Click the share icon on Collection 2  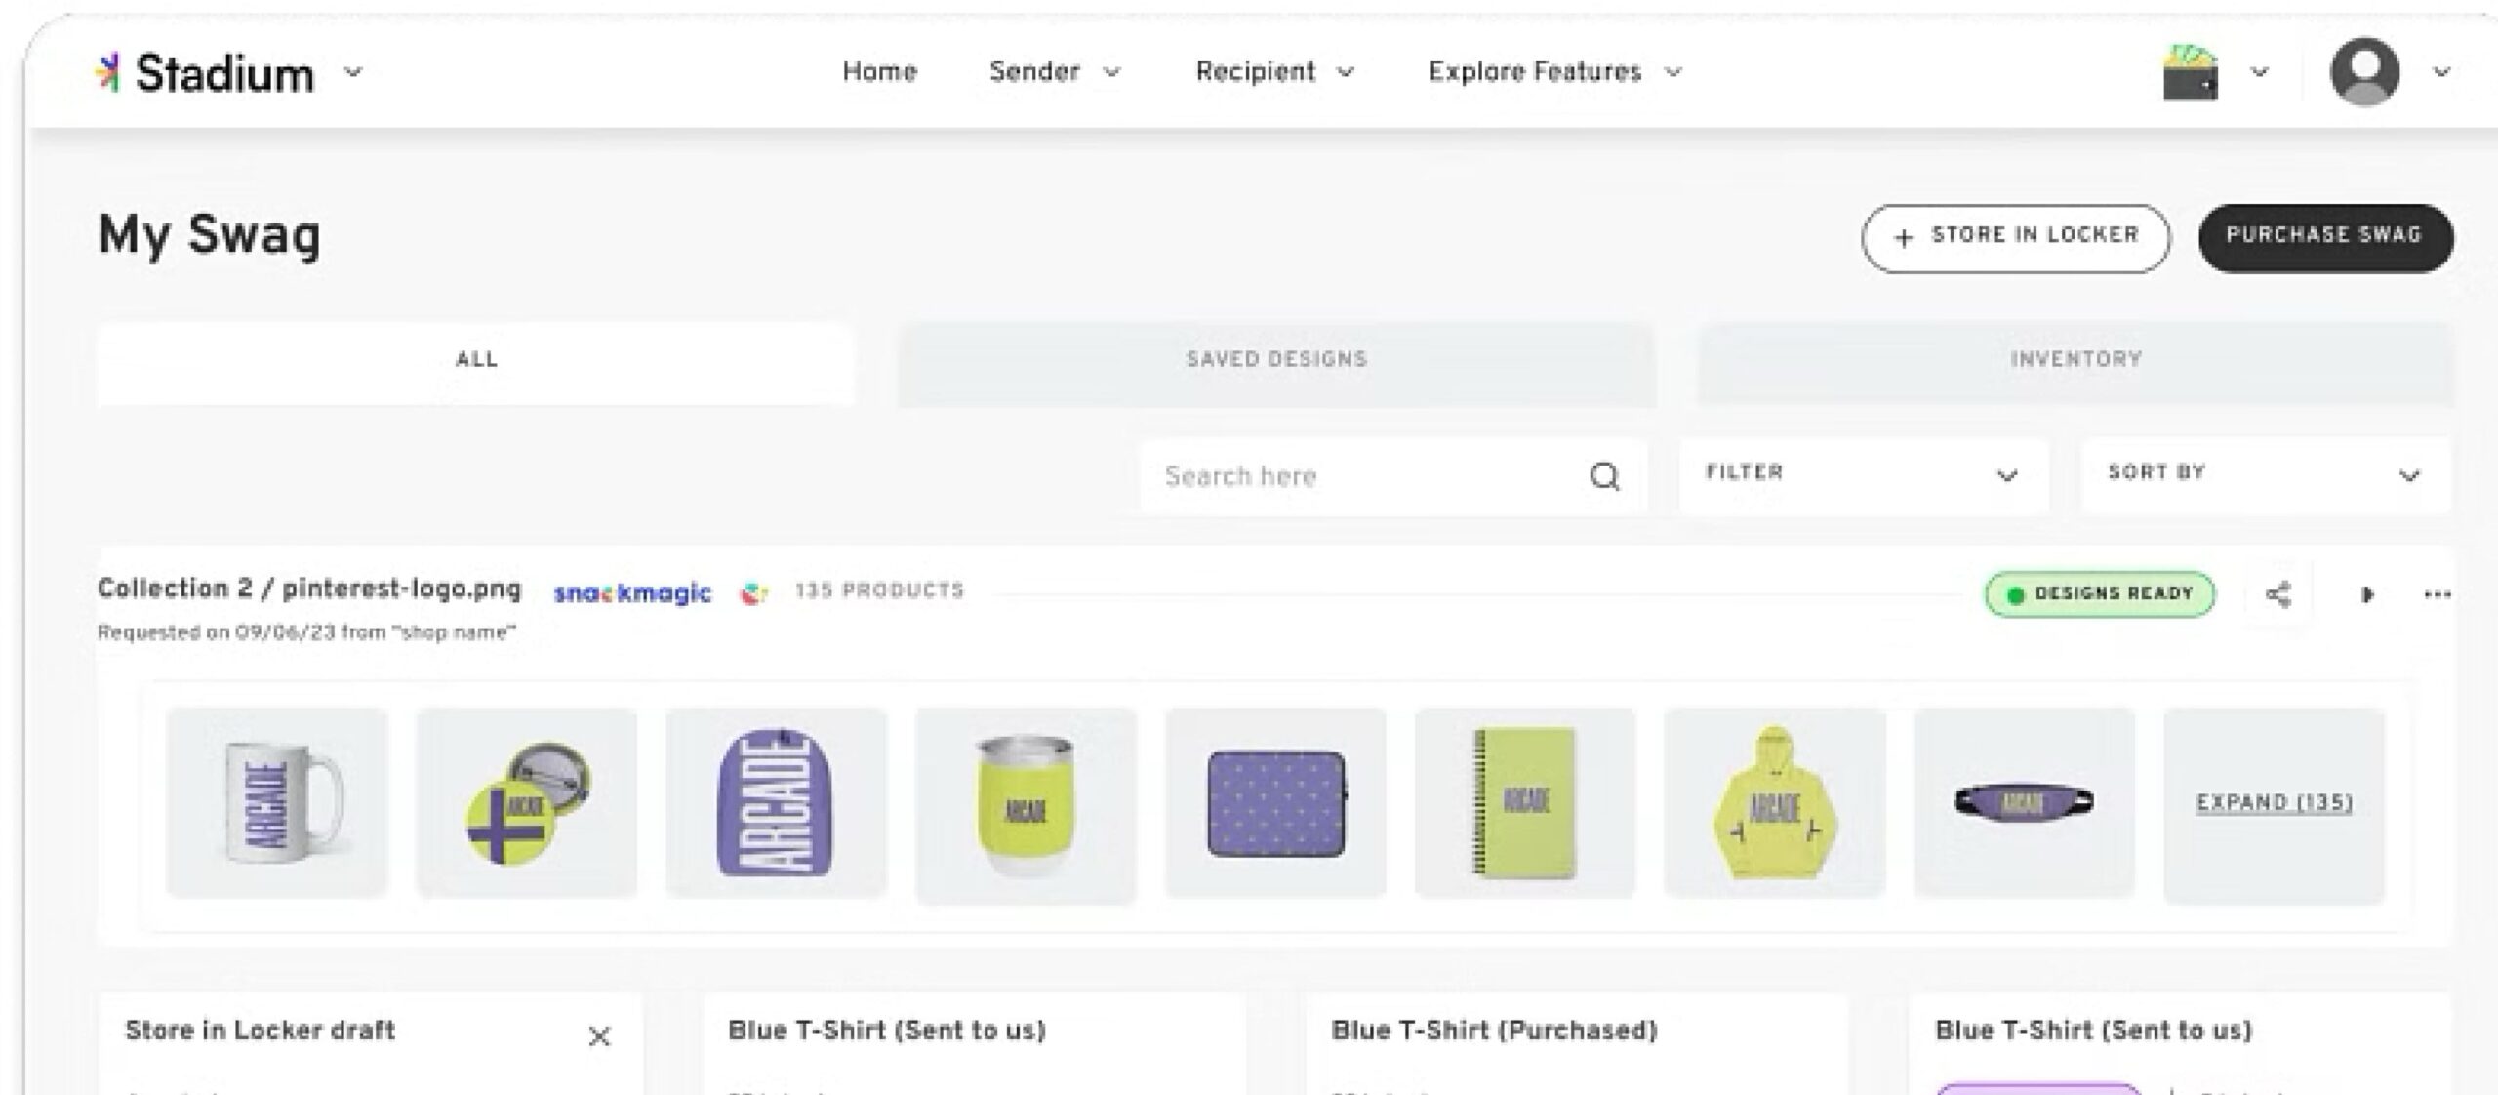point(2277,594)
